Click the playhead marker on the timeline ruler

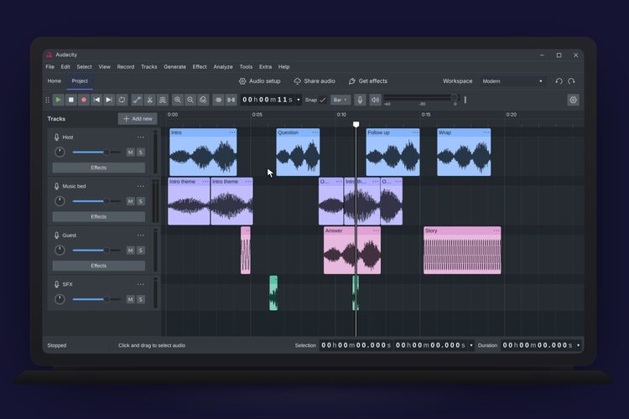[356, 125]
